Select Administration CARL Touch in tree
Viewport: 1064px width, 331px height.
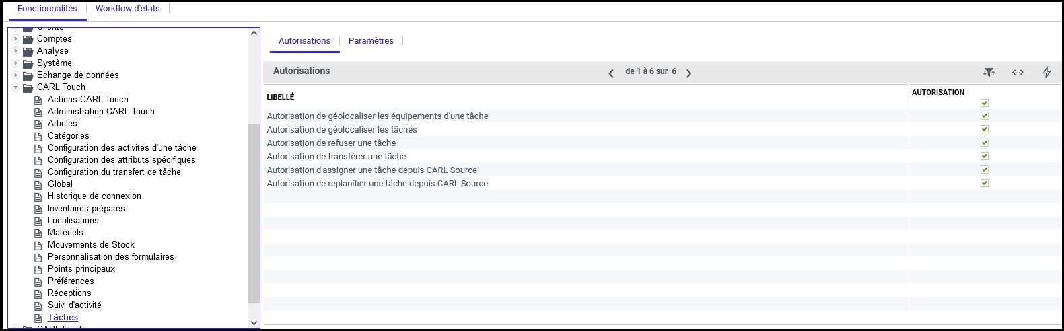point(101,112)
